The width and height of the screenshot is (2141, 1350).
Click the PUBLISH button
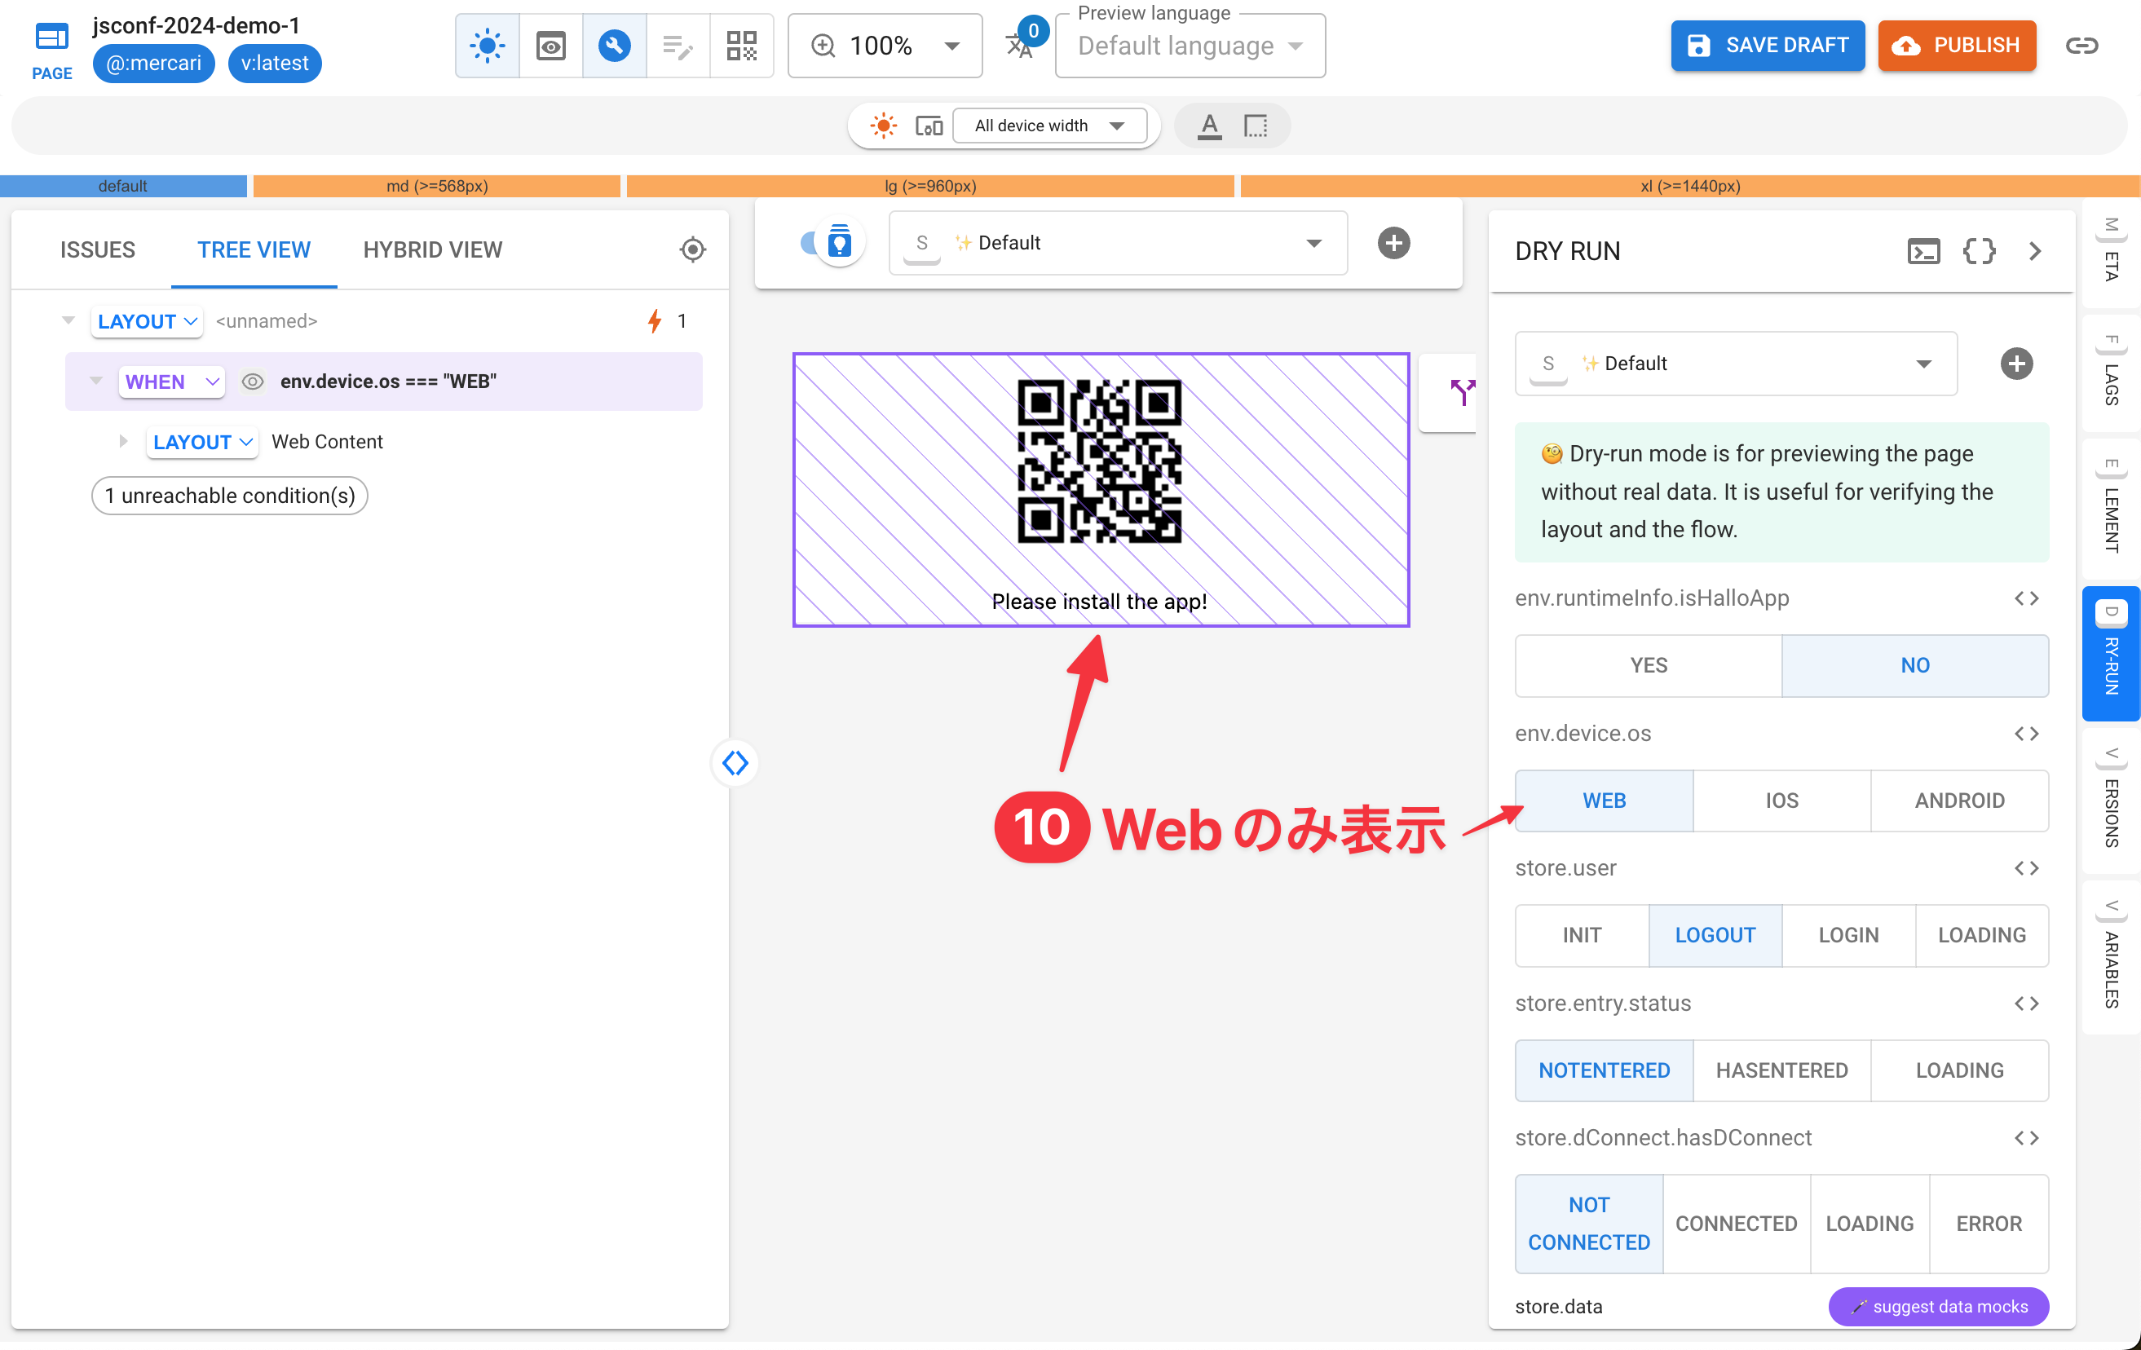pyautogui.click(x=1956, y=46)
